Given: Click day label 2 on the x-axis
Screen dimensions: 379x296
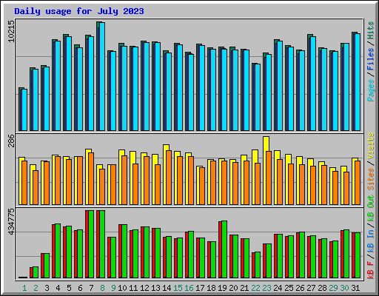Looking at the screenshot, I should point(36,288).
